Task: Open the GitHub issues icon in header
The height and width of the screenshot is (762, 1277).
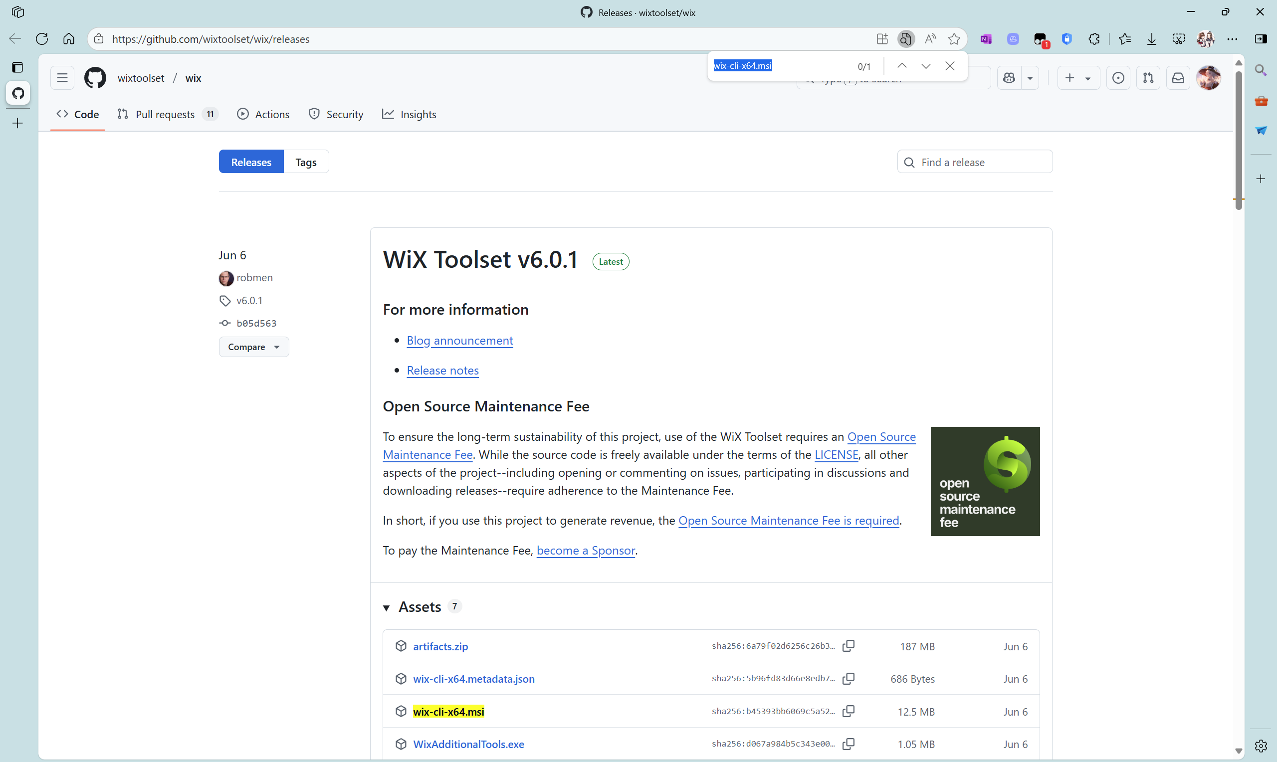Action: tap(1118, 78)
